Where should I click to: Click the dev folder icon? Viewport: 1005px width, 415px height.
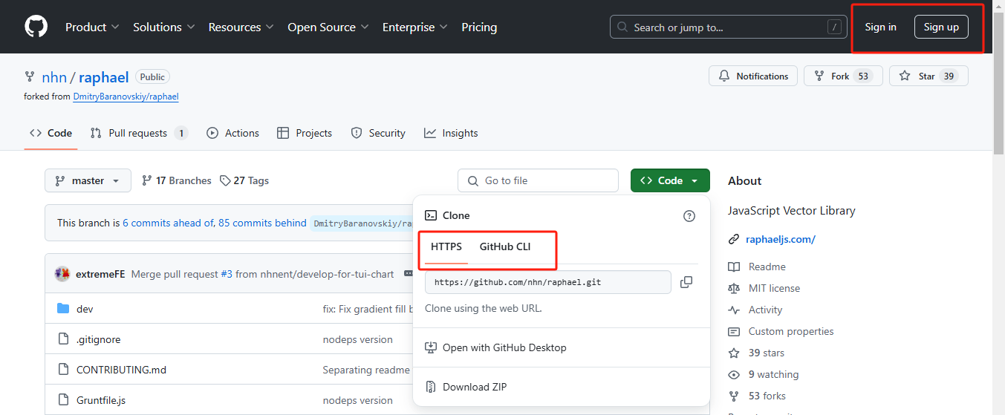pos(63,309)
